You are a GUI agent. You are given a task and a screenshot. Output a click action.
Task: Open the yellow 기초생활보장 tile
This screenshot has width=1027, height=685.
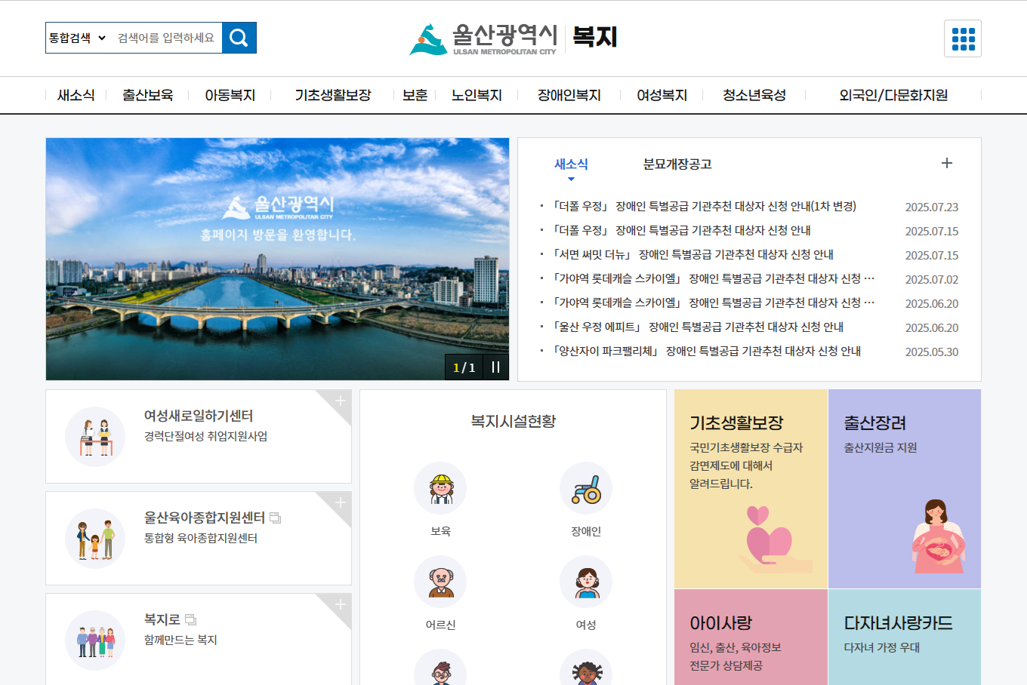point(751,489)
